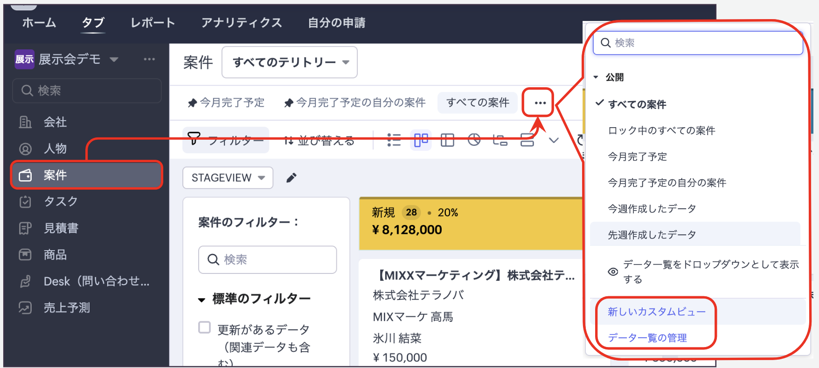Open the フィルター panel button

coord(226,140)
